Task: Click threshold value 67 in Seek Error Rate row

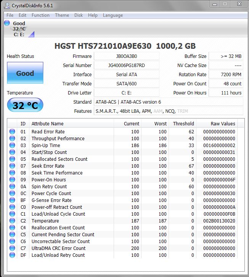Action: (191, 166)
